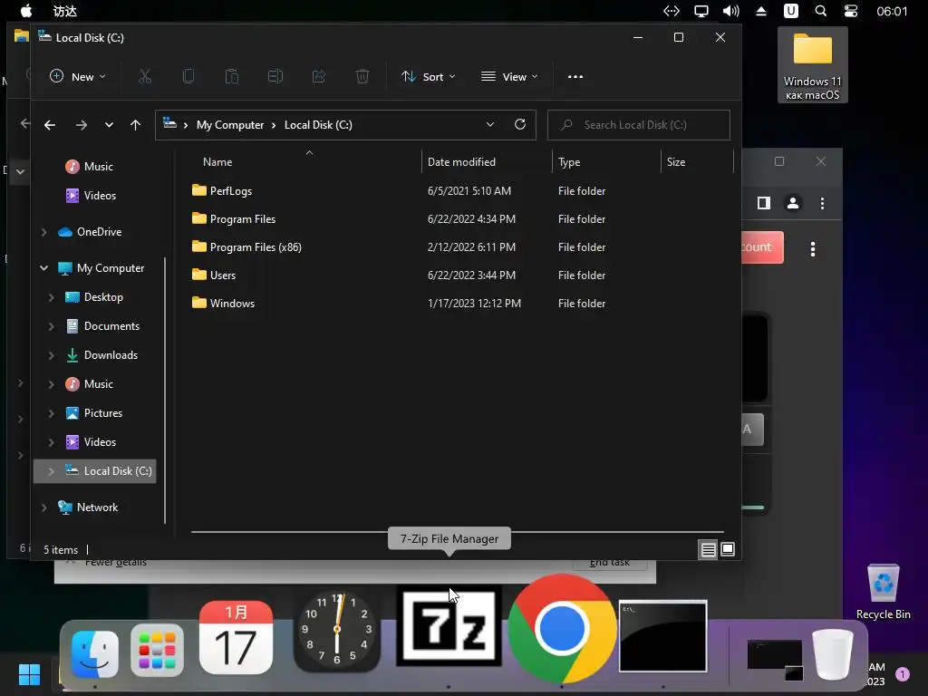Image resolution: width=928 pixels, height=696 pixels.
Task: Open Finder icon in the dock
Action: [94, 652]
